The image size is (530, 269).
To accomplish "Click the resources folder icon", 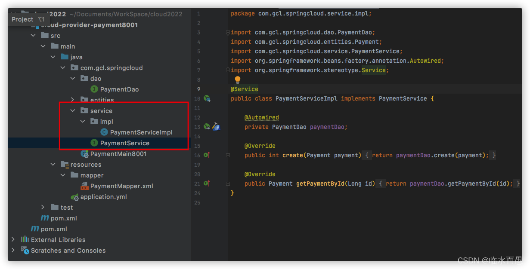I will pyautogui.click(x=65, y=165).
